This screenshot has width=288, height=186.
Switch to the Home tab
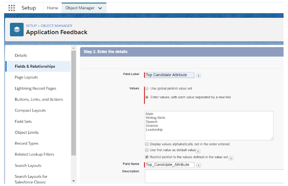53,8
